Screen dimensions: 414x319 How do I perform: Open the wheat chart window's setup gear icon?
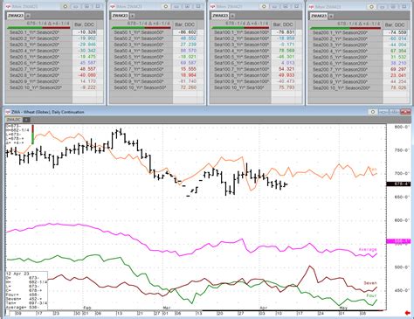click(373, 112)
